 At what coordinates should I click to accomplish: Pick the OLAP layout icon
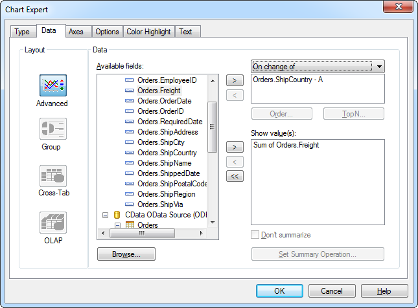53,223
